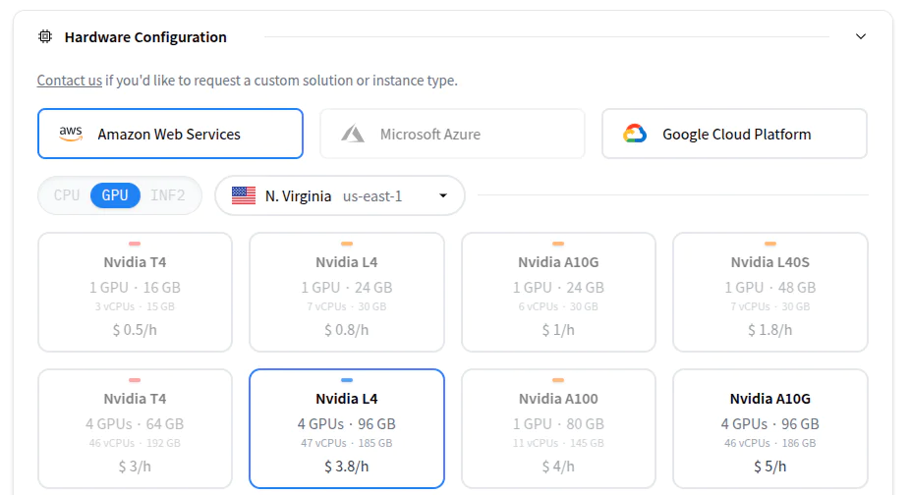Click the US flag region icon

pos(244,195)
